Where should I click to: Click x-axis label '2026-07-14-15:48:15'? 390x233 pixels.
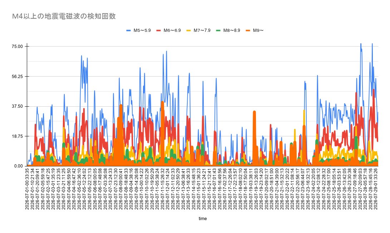point(194,189)
